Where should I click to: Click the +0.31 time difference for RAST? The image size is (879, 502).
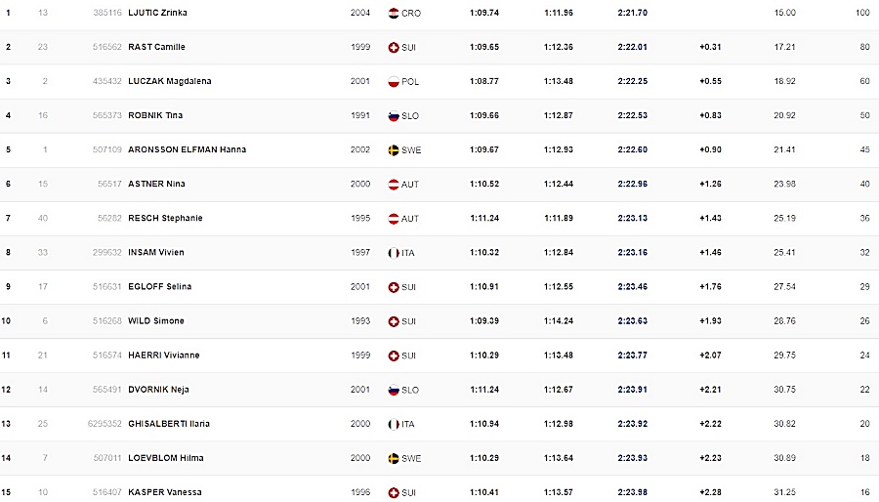(710, 47)
